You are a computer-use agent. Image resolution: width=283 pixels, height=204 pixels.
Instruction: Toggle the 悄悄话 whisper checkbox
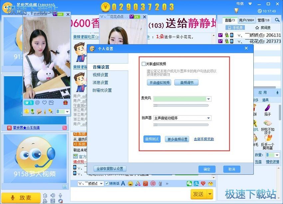coord(107,183)
